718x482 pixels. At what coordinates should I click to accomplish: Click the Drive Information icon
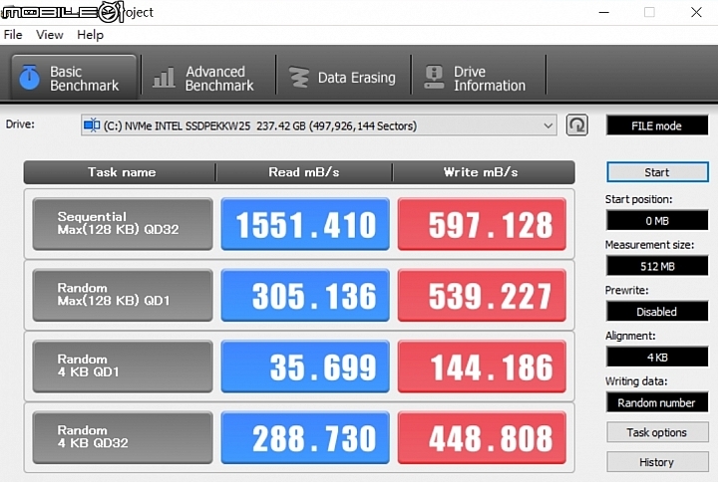tap(434, 78)
